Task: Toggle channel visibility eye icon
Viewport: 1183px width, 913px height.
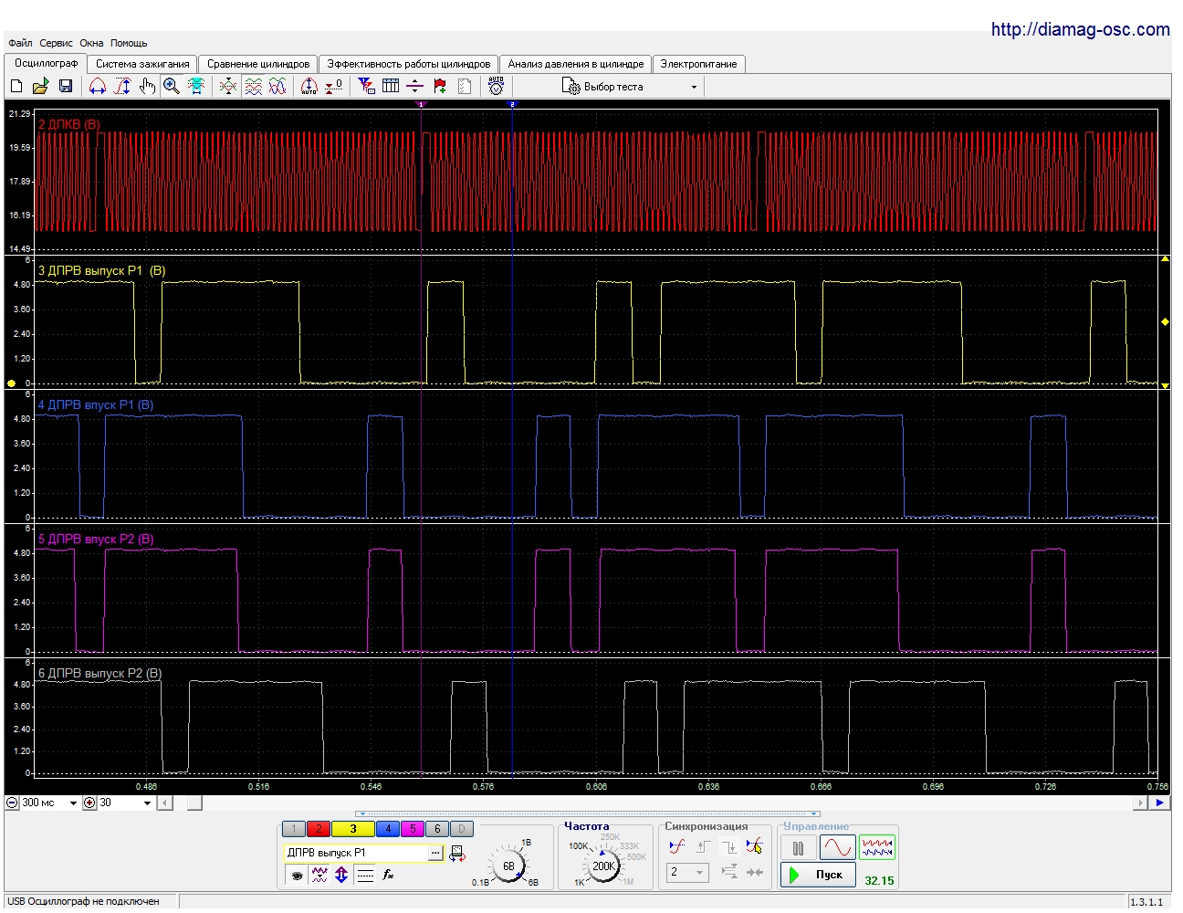Action: tap(296, 875)
